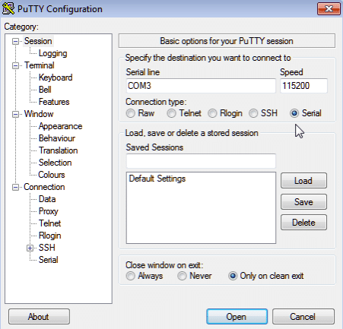Select Telnet connection type

(x=171, y=113)
